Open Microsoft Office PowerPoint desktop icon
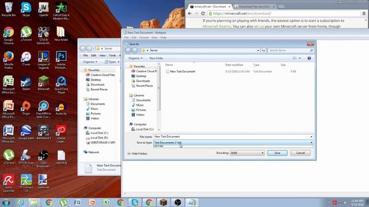 (9, 110)
